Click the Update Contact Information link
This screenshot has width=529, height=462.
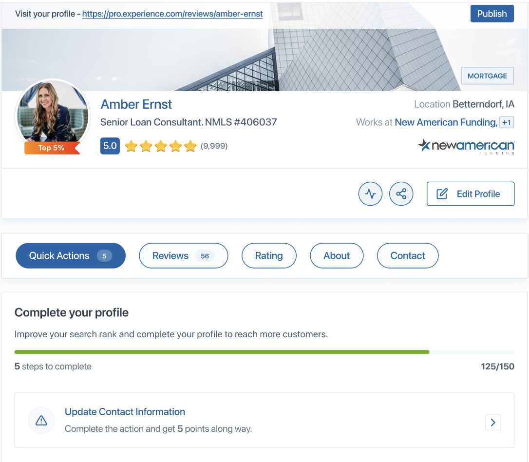pyautogui.click(x=125, y=412)
